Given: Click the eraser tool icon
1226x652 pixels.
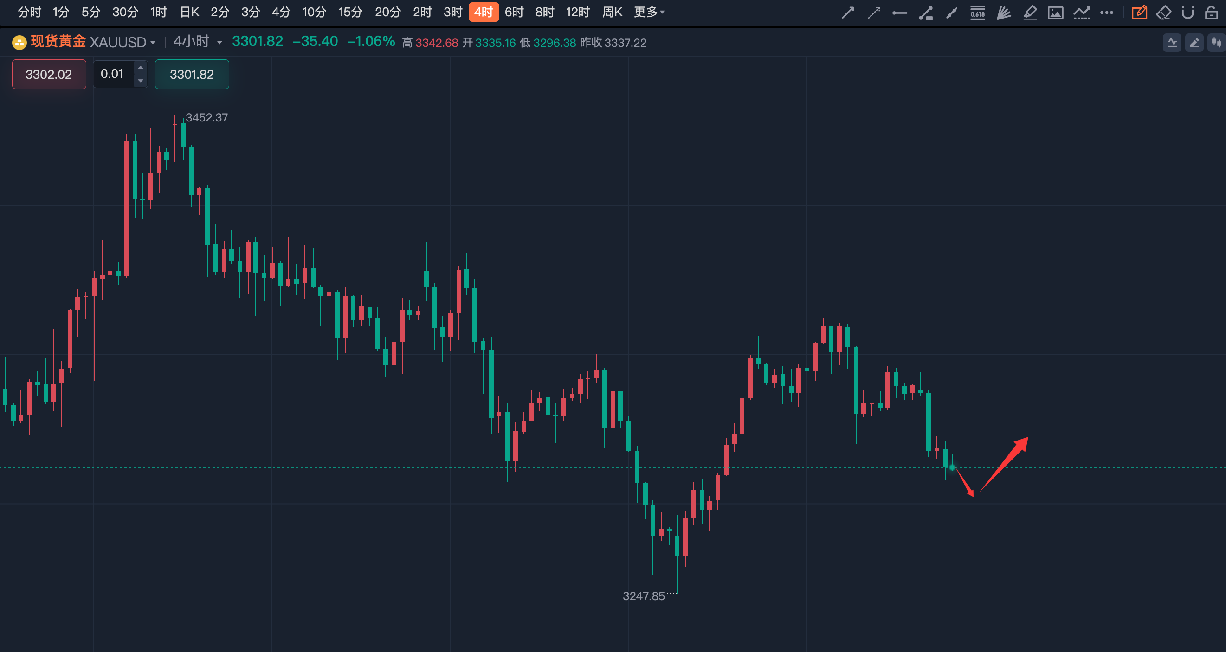Looking at the screenshot, I should [1164, 13].
